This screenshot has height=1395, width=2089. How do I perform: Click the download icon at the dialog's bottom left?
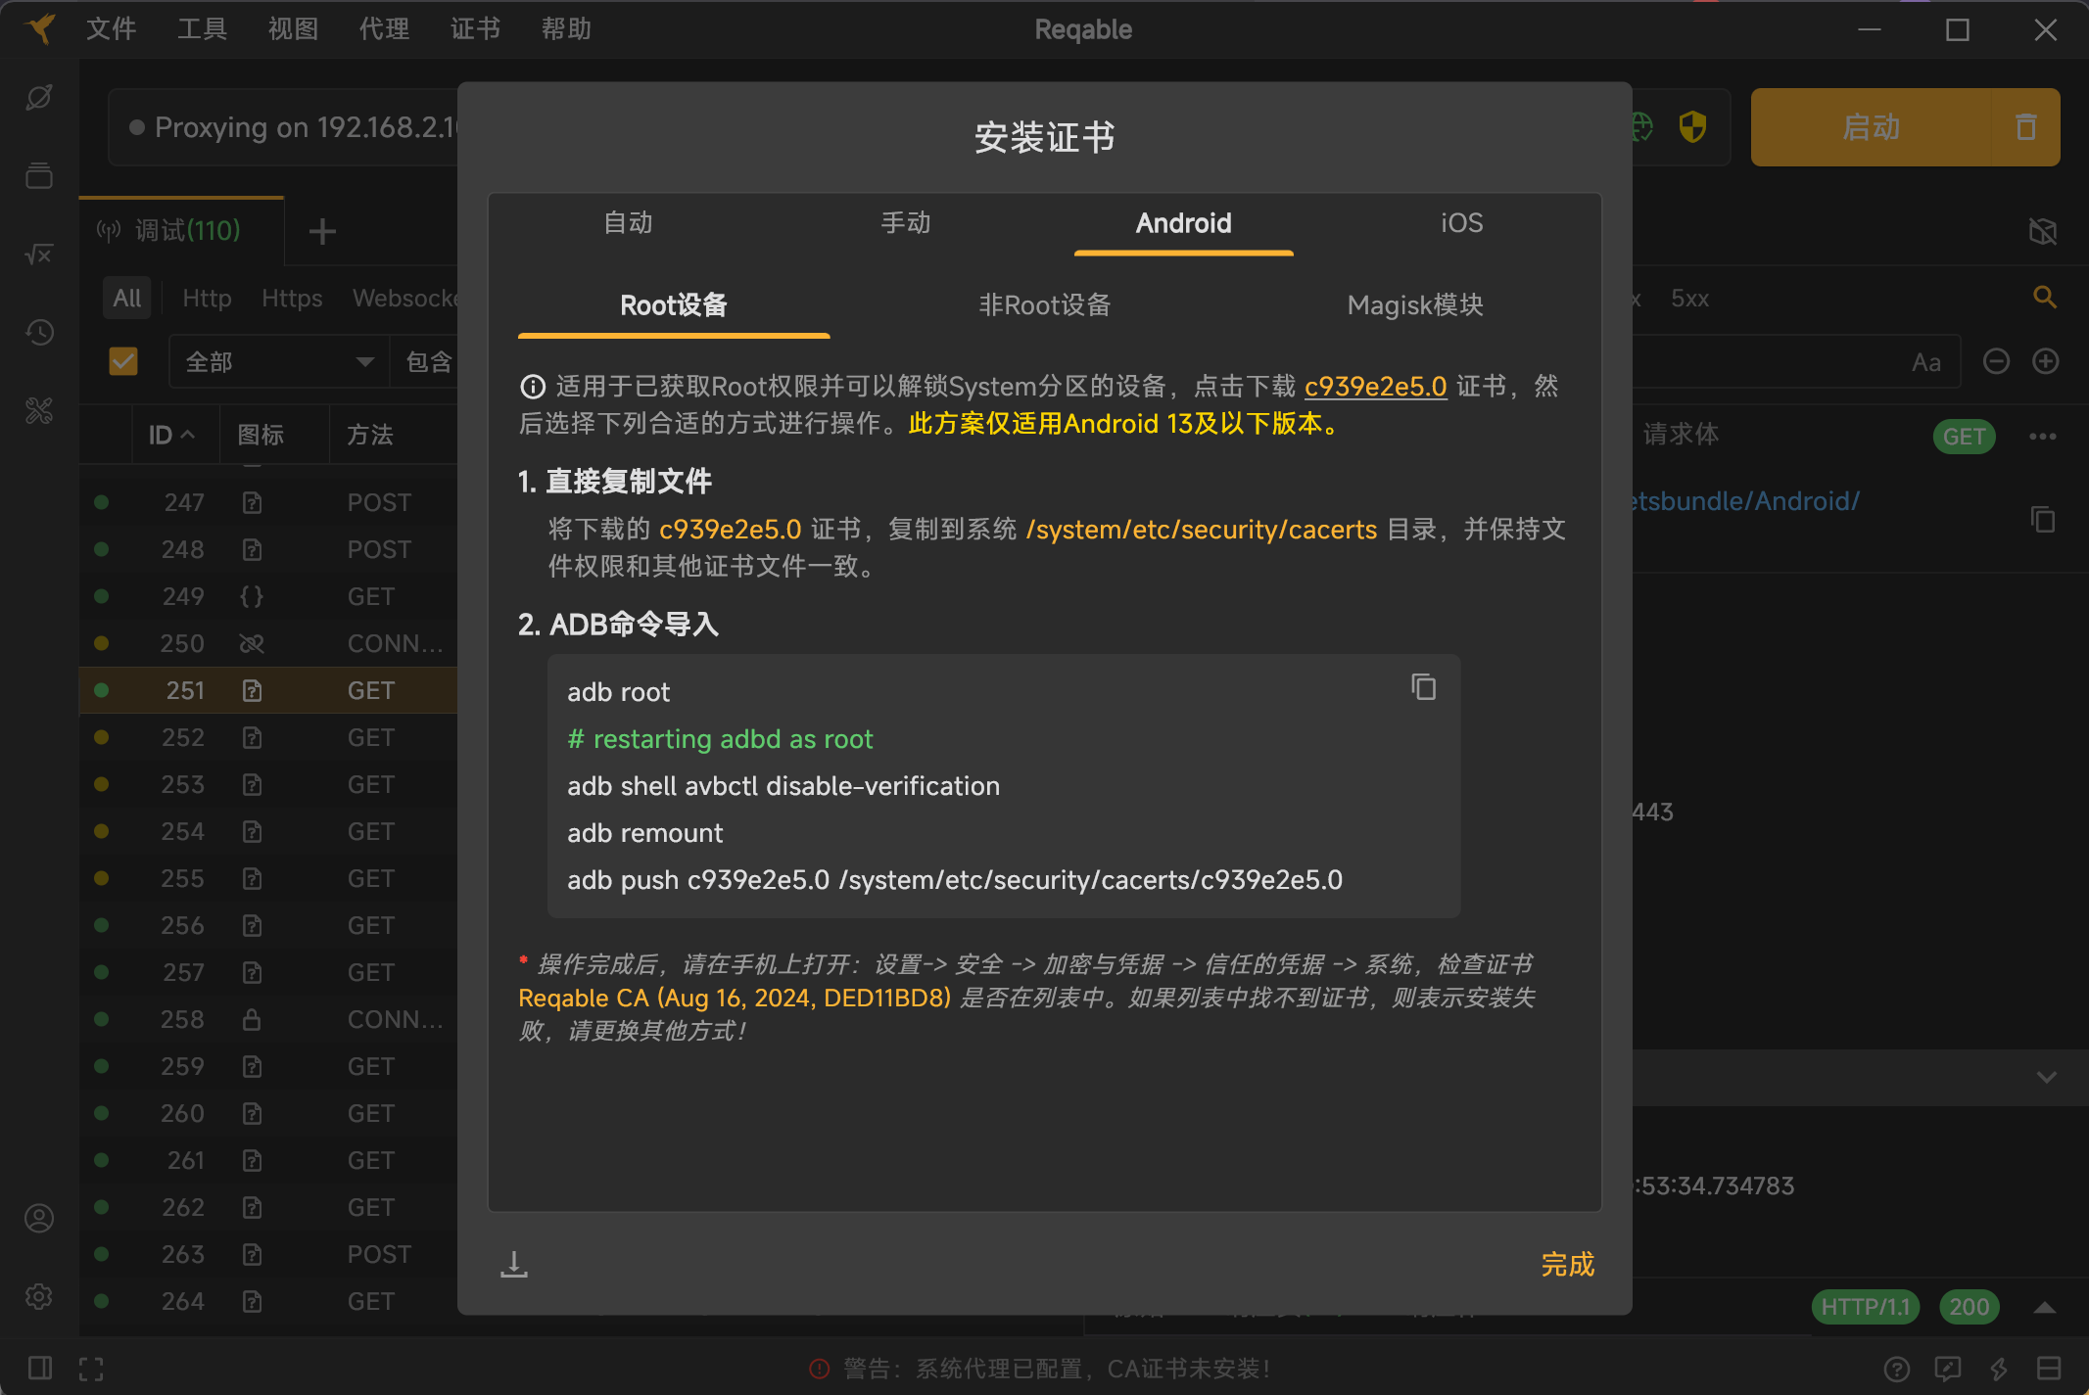(x=513, y=1264)
